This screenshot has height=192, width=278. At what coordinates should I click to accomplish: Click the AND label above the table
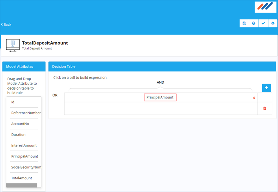(x=161, y=82)
